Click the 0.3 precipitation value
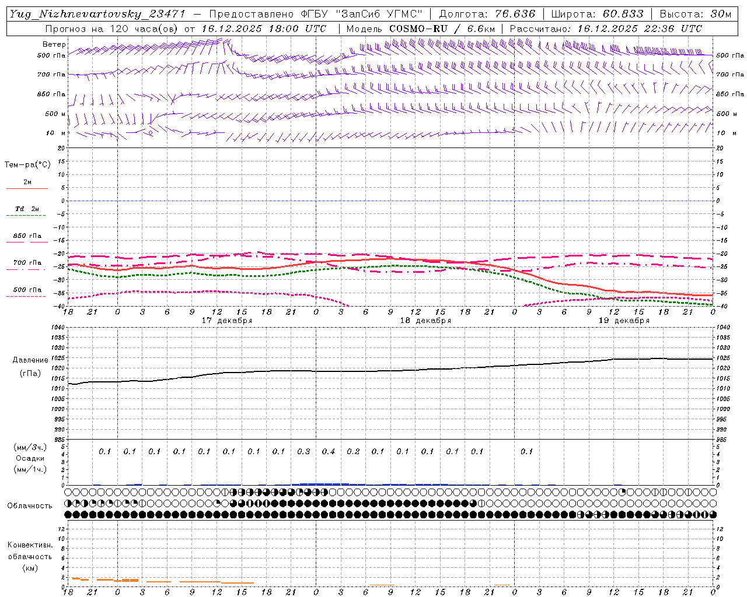This screenshot has height=597, width=747. [x=303, y=451]
